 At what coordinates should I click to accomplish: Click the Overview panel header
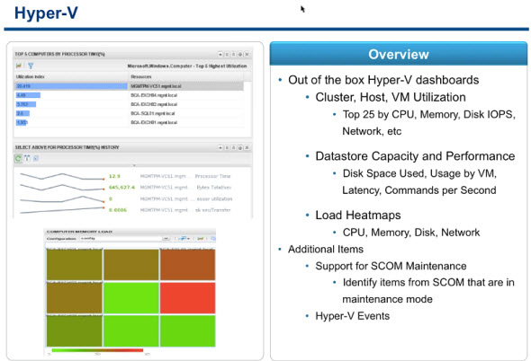pos(399,54)
